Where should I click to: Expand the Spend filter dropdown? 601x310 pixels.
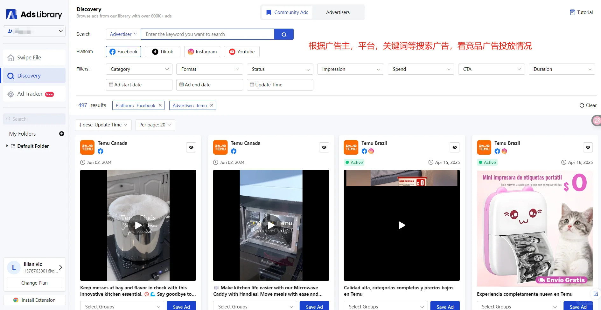point(421,69)
